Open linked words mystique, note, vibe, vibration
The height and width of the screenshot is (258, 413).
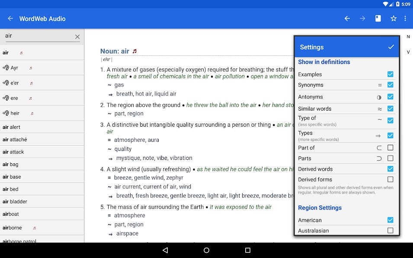[154, 158]
